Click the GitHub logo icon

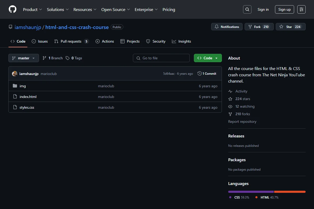pos(13,9)
